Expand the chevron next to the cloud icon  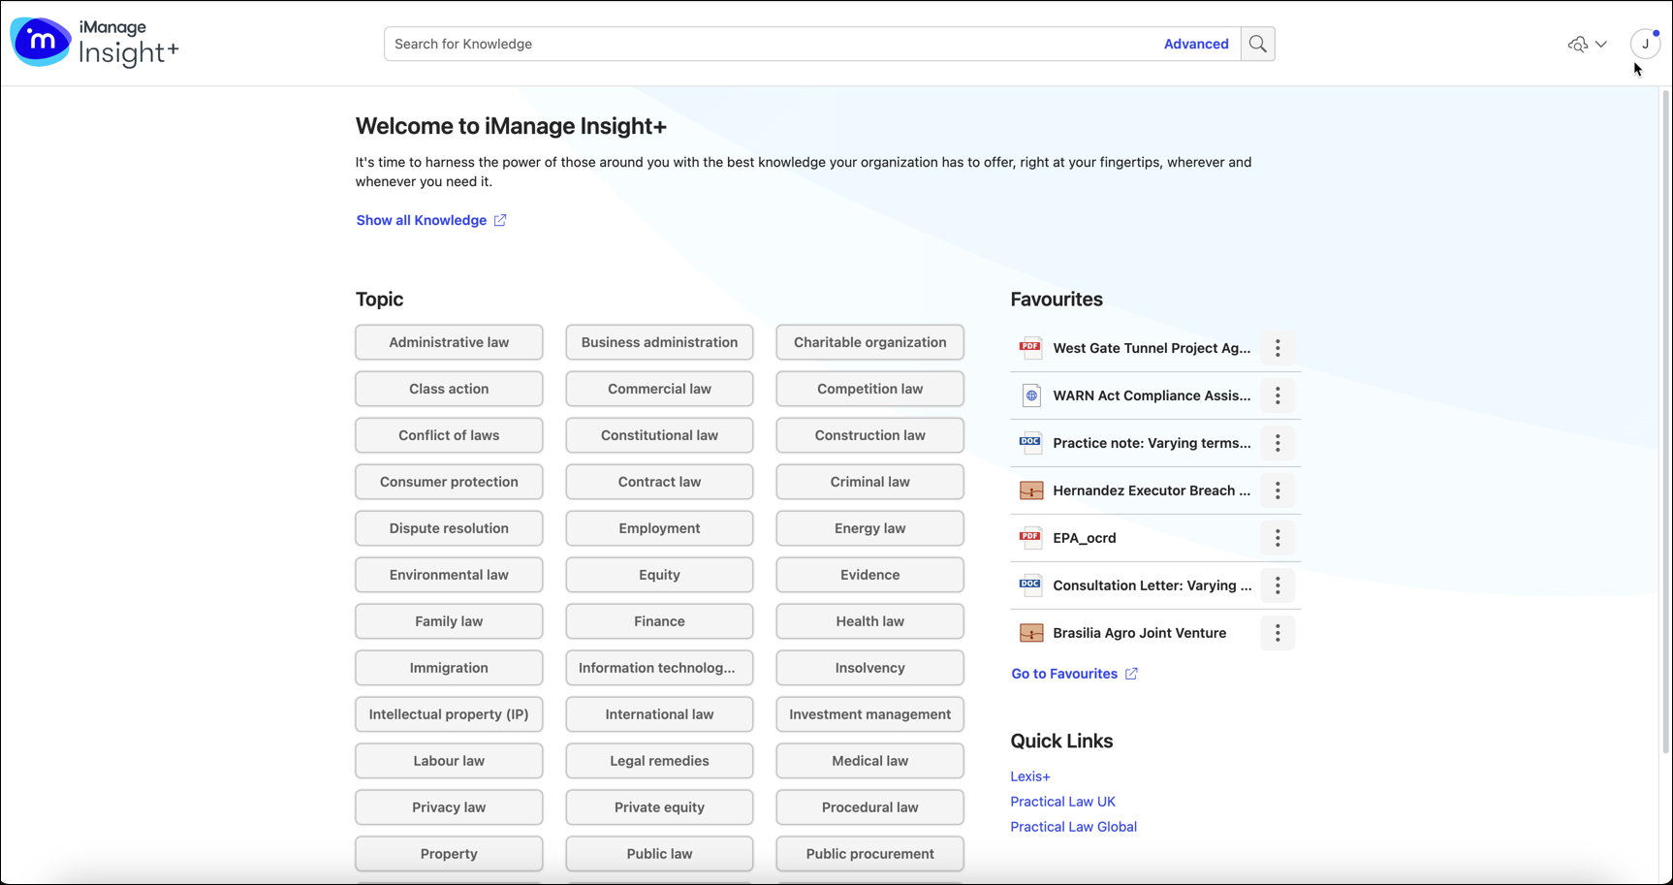click(x=1601, y=44)
